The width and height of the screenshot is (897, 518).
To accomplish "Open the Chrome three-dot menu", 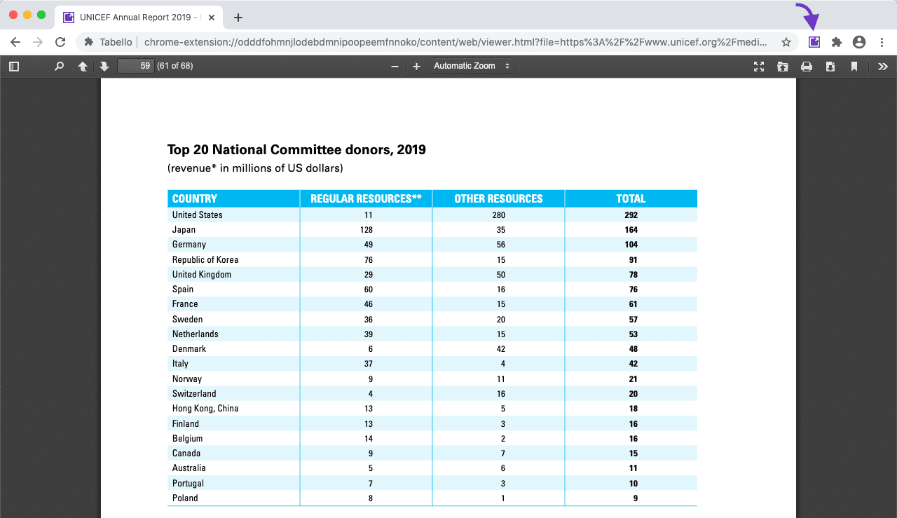I will tap(882, 42).
